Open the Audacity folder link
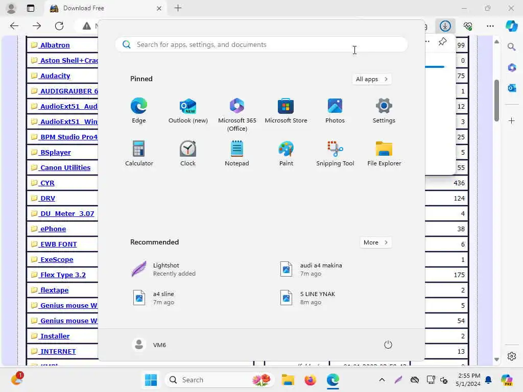Viewport: 523px width, 392px height. tap(55, 76)
